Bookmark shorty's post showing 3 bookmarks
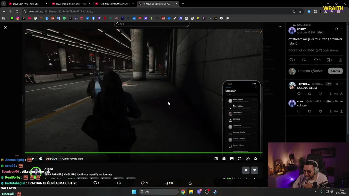 pos(328,60)
